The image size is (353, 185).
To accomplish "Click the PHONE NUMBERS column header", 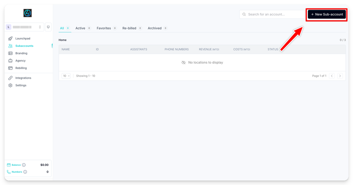I will pos(177,50).
